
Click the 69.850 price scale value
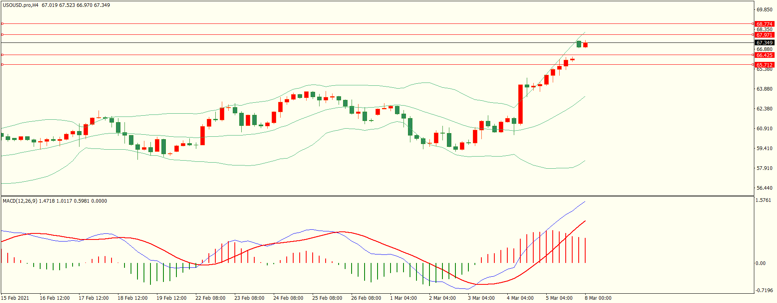tap(764, 10)
